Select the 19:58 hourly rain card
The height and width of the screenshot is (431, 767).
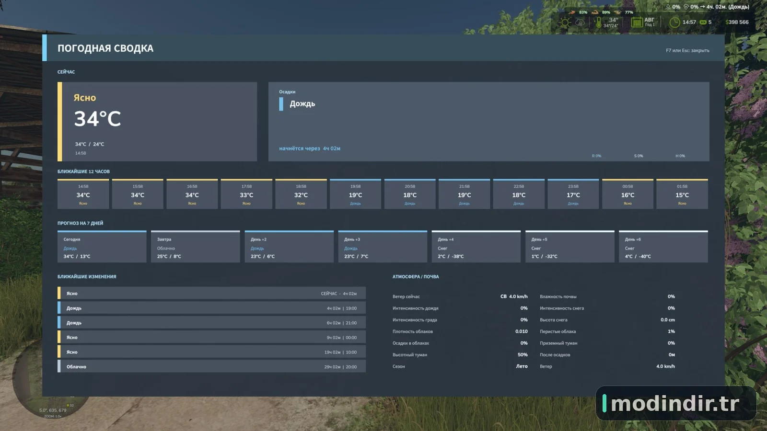pyautogui.click(x=355, y=194)
